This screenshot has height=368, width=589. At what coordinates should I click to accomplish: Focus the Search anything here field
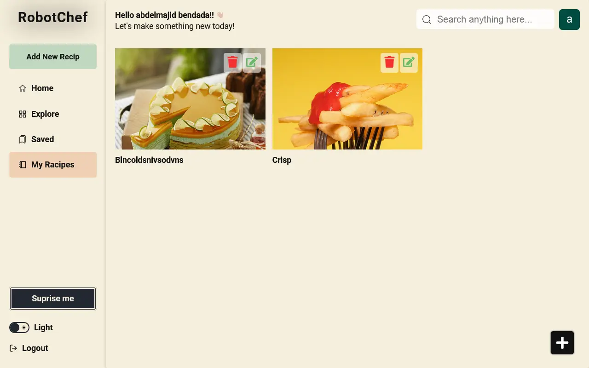coord(485,19)
